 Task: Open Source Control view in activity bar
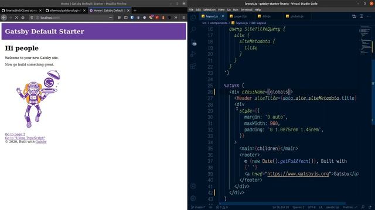point(193,42)
